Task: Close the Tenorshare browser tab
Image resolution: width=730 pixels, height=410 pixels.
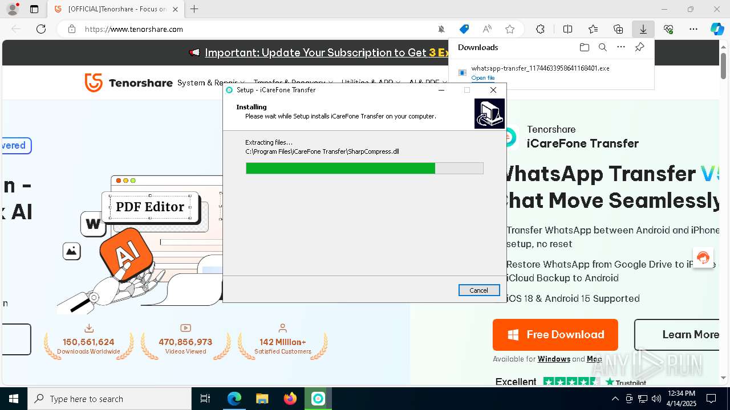Action: [x=175, y=9]
